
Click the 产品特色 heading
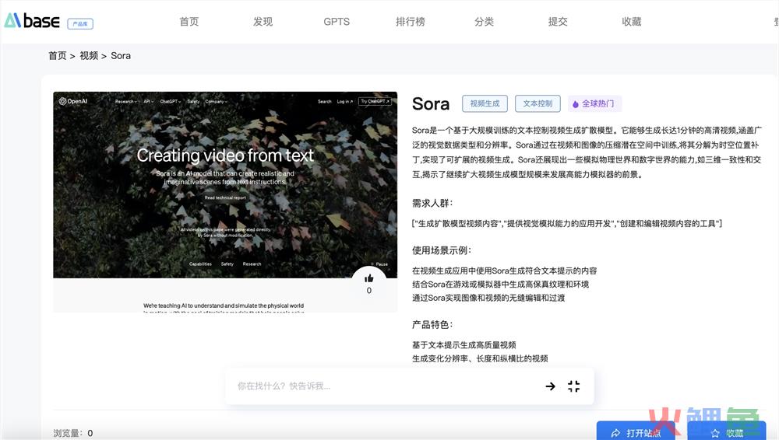coord(432,324)
